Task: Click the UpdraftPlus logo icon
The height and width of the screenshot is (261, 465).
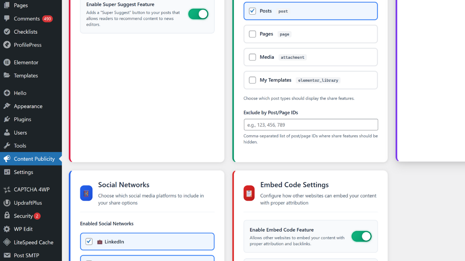Action: (7, 203)
